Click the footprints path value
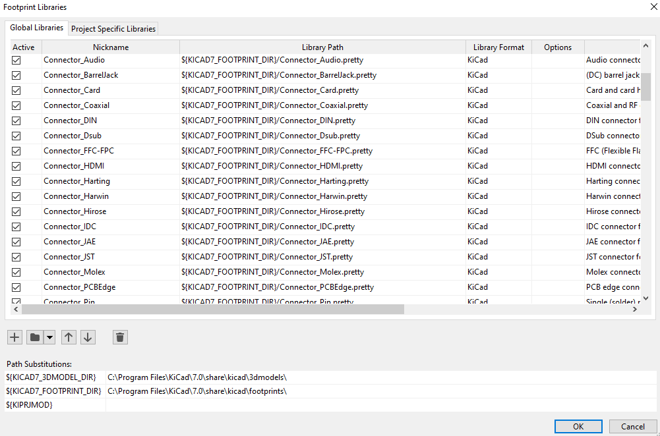The height and width of the screenshot is (436, 660). coord(381,391)
